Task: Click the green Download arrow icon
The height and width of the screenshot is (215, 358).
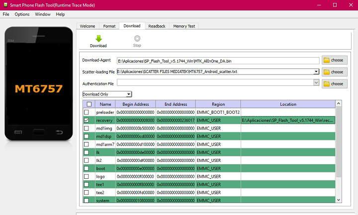Action: click(98, 39)
